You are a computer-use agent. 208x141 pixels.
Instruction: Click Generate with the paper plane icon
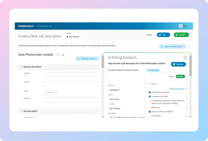tap(179, 64)
